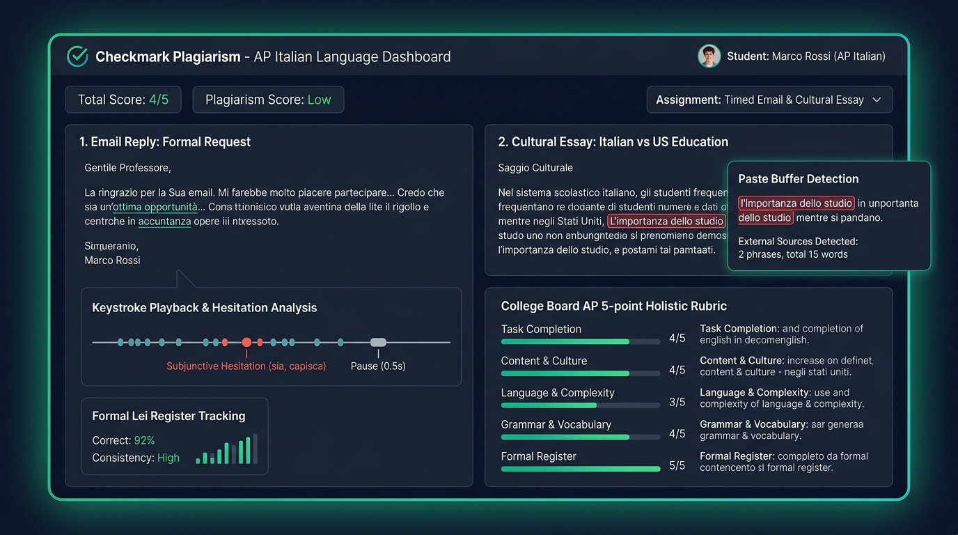Click the Content & Culture progress bar
The height and width of the screenshot is (535, 958).
581,373
